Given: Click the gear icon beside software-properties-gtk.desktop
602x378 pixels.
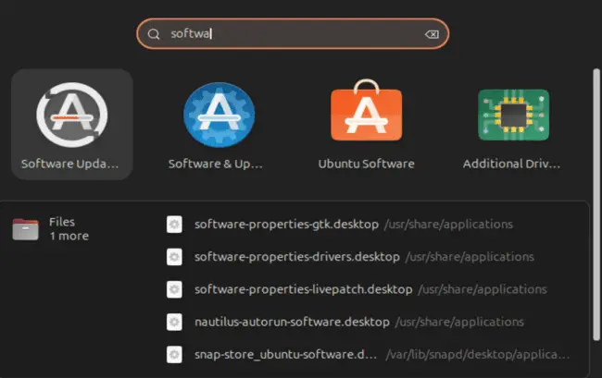Looking at the screenshot, I should point(174,225).
